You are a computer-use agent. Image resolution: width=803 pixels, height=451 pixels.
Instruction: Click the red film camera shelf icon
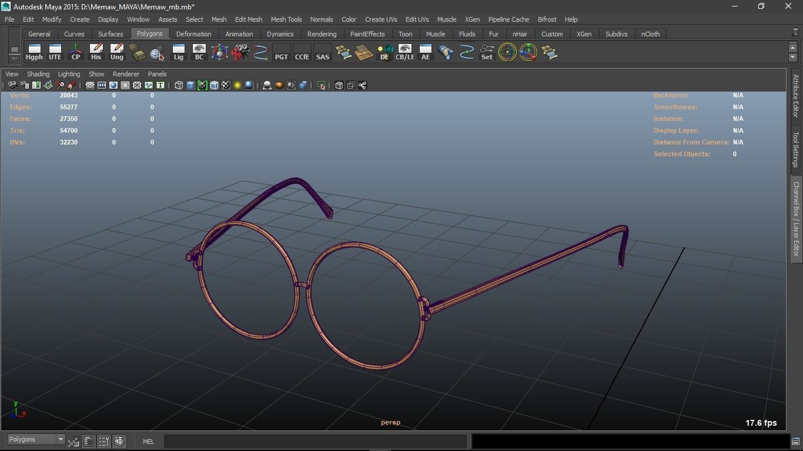coord(240,52)
